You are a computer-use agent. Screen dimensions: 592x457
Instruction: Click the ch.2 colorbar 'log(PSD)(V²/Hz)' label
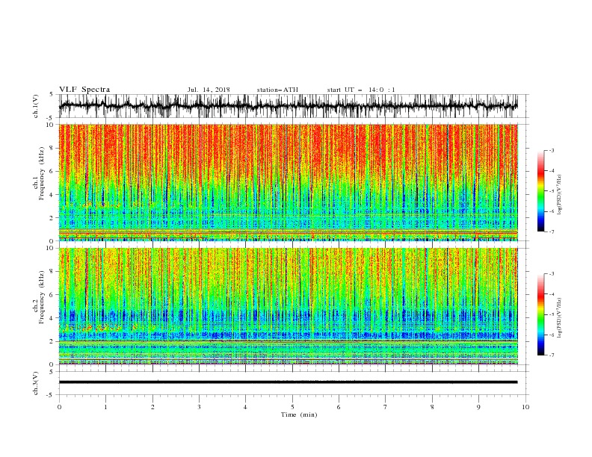point(560,318)
